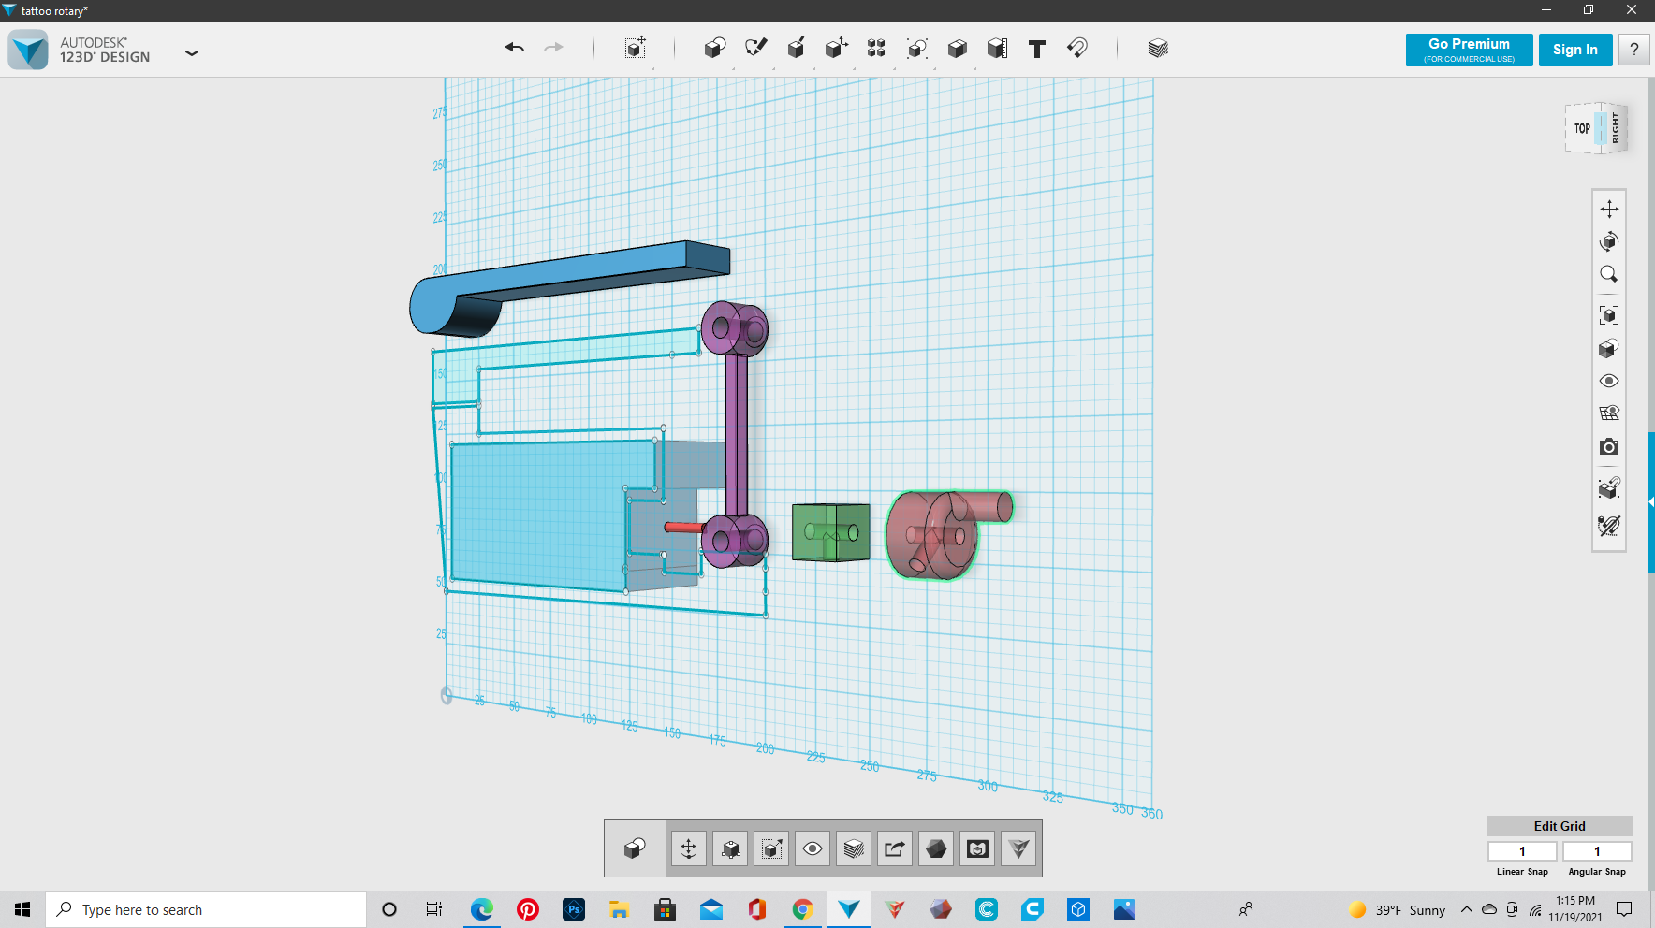1655x928 pixels.
Task: Select the Orbit tool in navigation bar
Action: (1608, 241)
